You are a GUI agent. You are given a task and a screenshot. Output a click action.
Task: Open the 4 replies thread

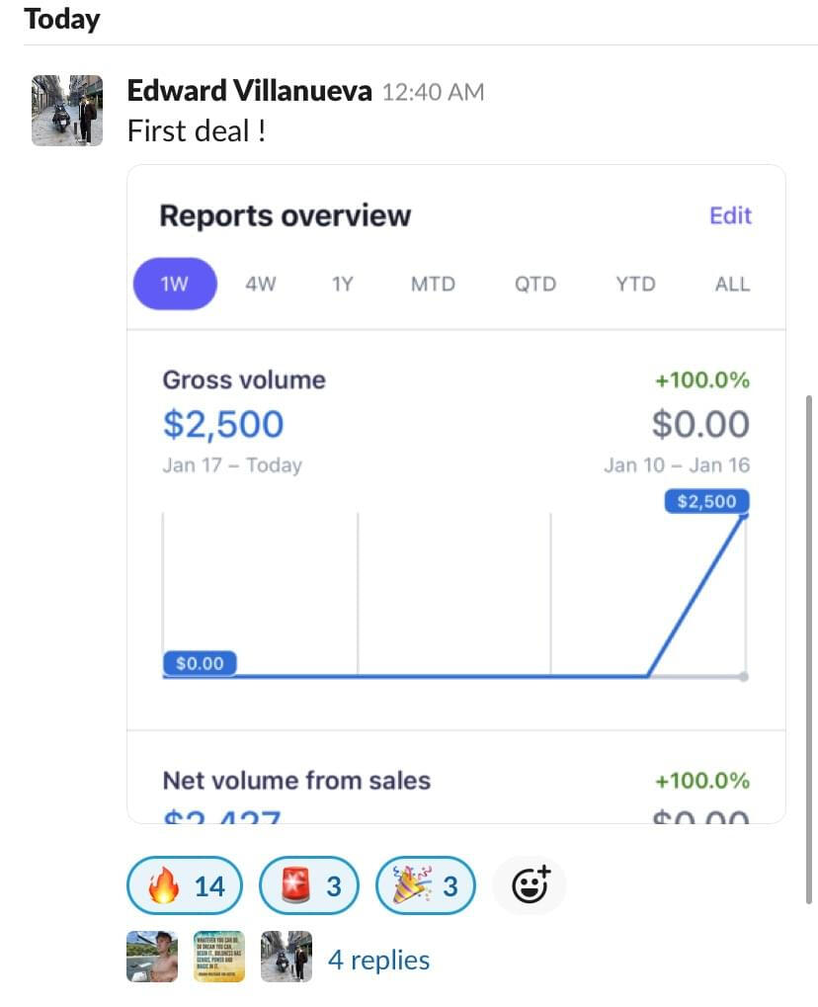pyautogui.click(x=378, y=960)
